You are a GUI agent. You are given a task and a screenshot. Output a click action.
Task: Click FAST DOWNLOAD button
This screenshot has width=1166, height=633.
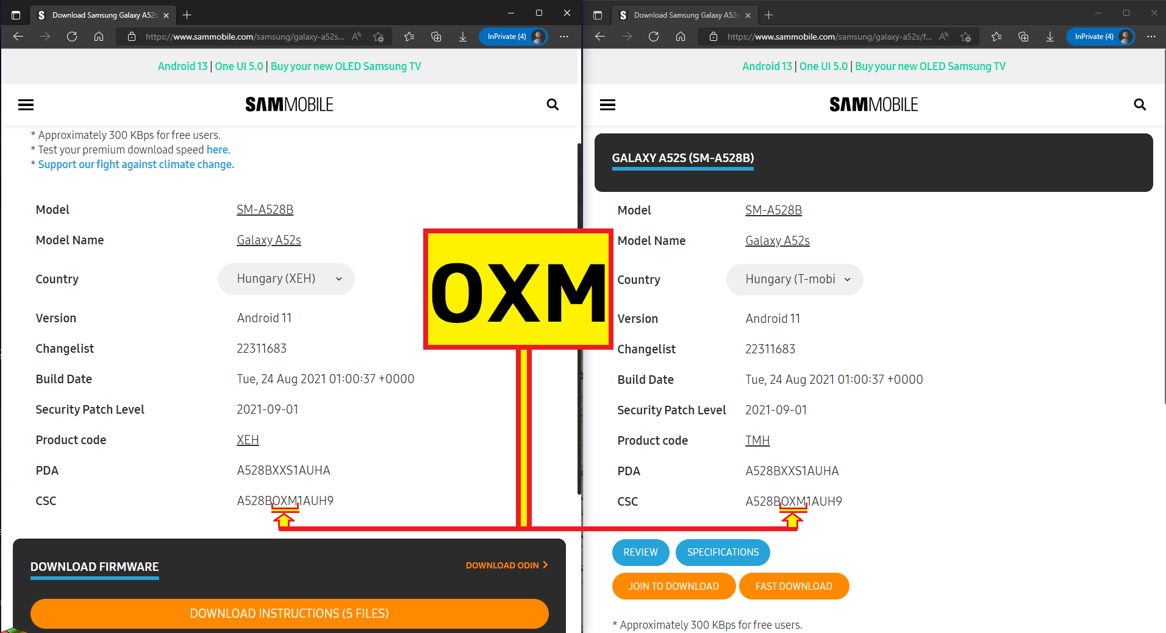tap(794, 586)
